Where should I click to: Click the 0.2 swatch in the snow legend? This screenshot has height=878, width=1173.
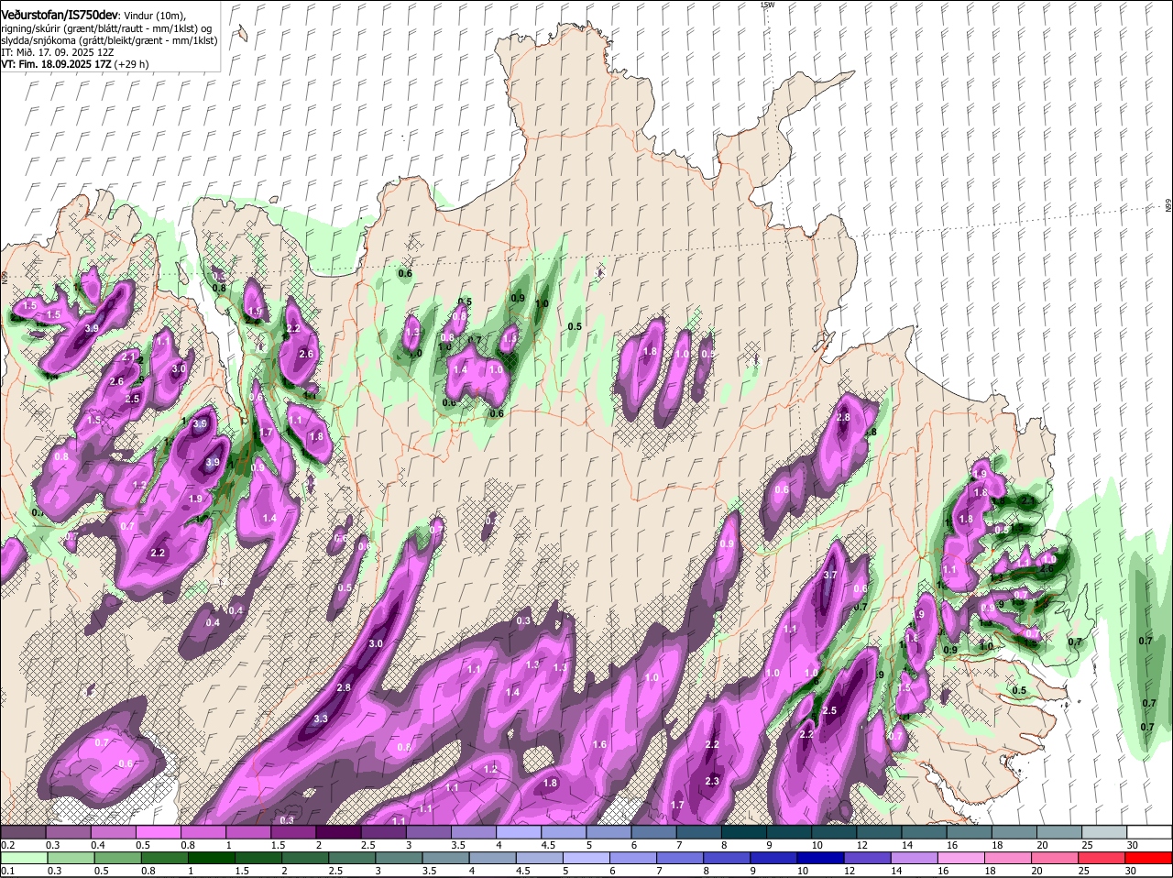(23, 832)
